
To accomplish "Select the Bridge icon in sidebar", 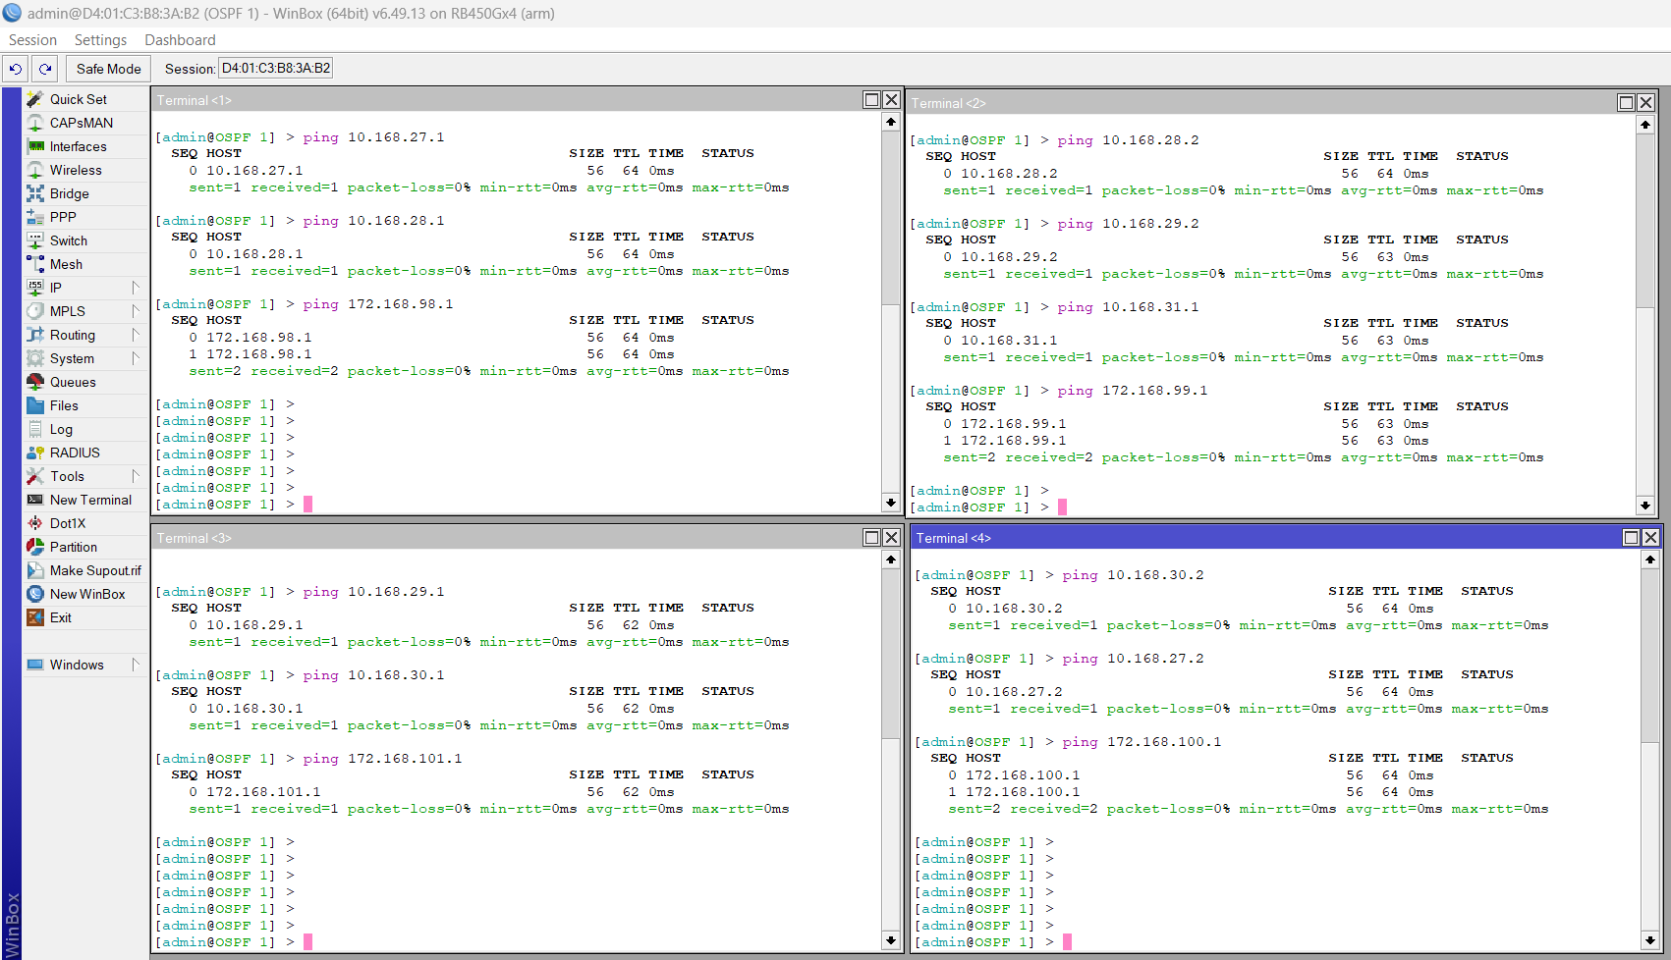I will [35, 193].
